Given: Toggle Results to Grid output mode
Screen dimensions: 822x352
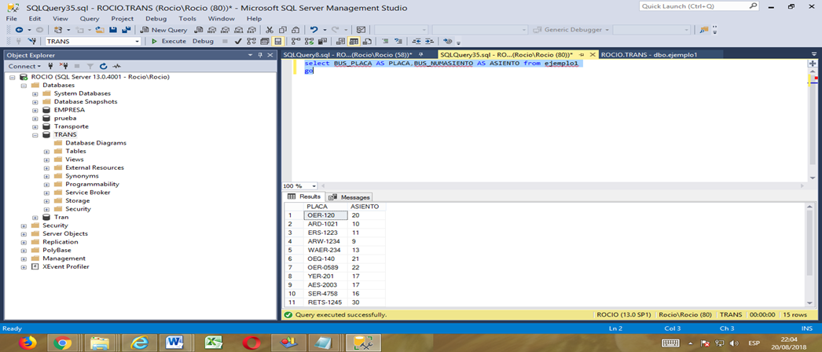Looking at the screenshot, I should pyautogui.click(x=354, y=41).
